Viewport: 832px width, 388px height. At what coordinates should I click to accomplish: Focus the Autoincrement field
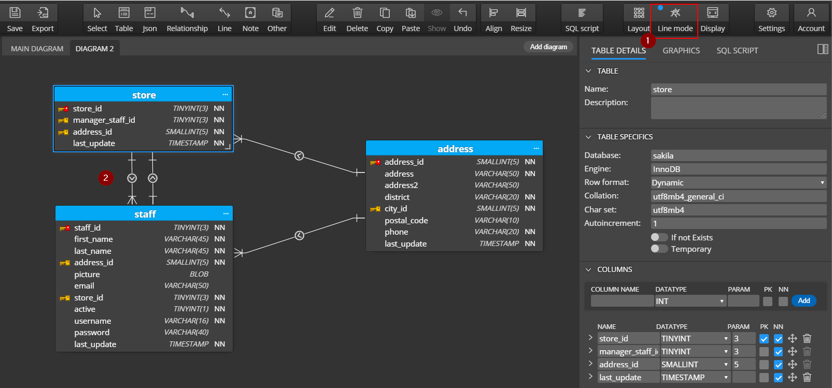click(x=739, y=223)
